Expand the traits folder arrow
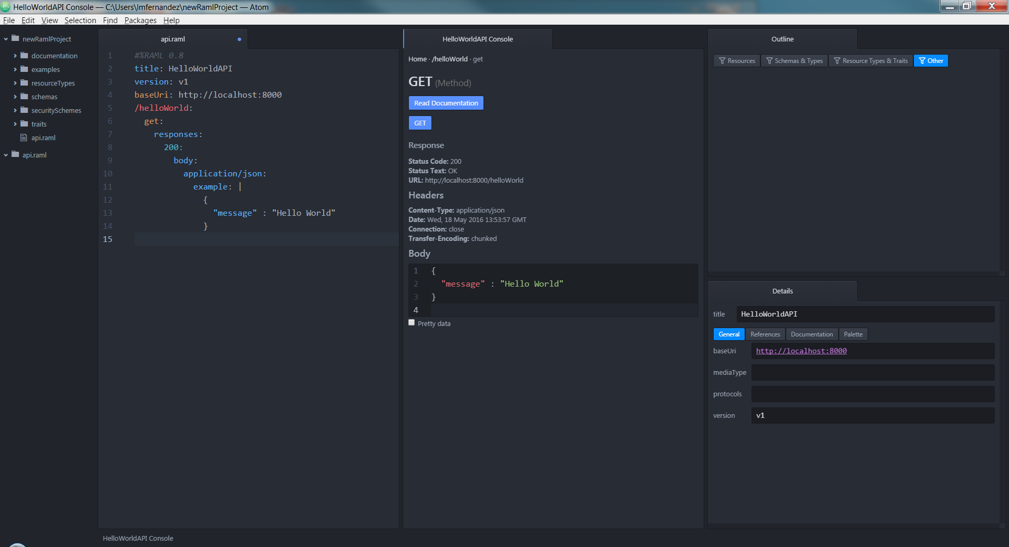 15,124
